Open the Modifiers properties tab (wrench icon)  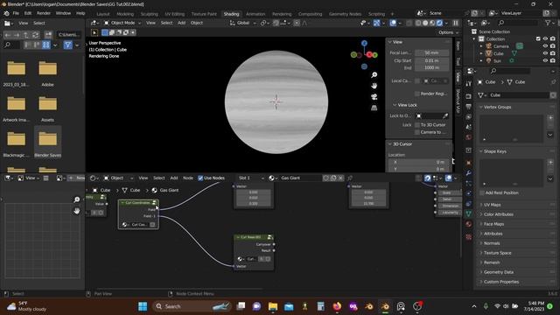(469, 173)
